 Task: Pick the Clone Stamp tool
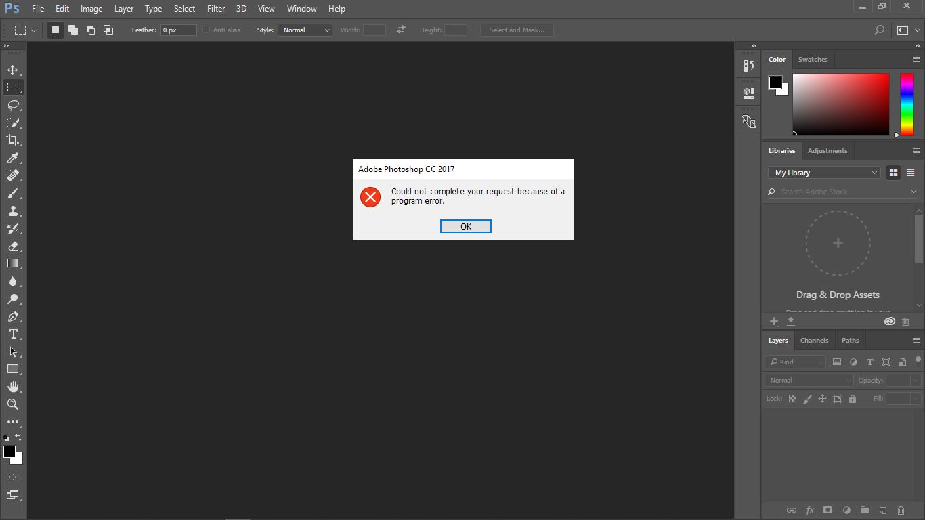14,211
